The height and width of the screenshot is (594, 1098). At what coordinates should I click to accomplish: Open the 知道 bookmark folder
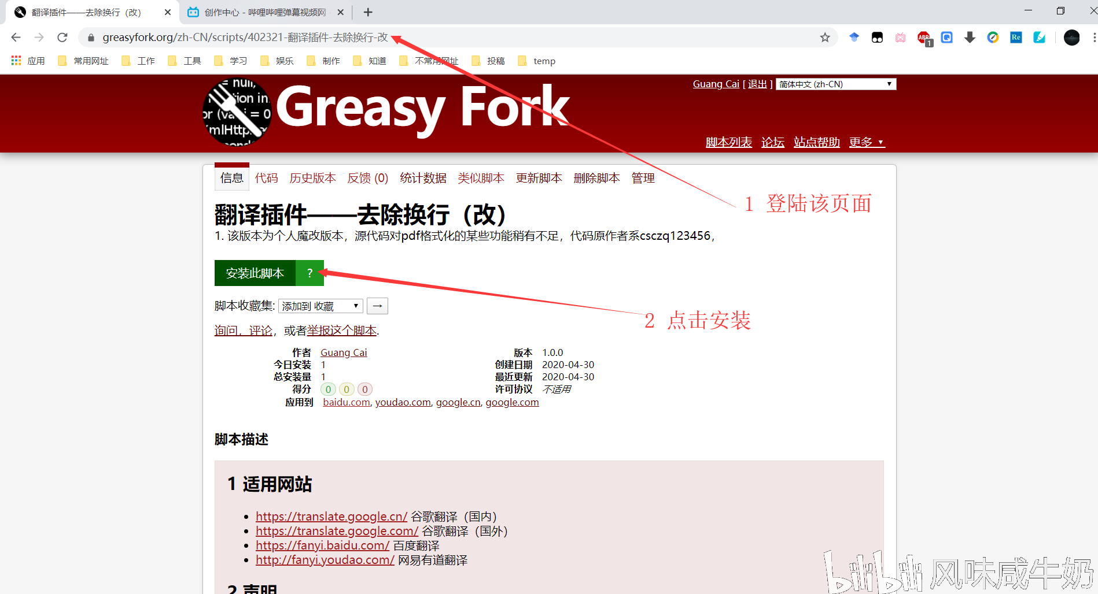click(370, 61)
